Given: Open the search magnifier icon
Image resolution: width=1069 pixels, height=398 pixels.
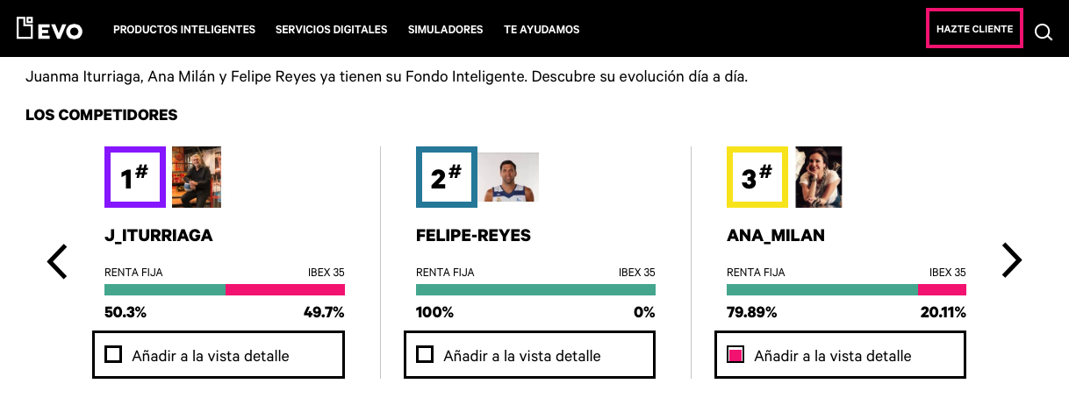Looking at the screenshot, I should click(x=1044, y=32).
